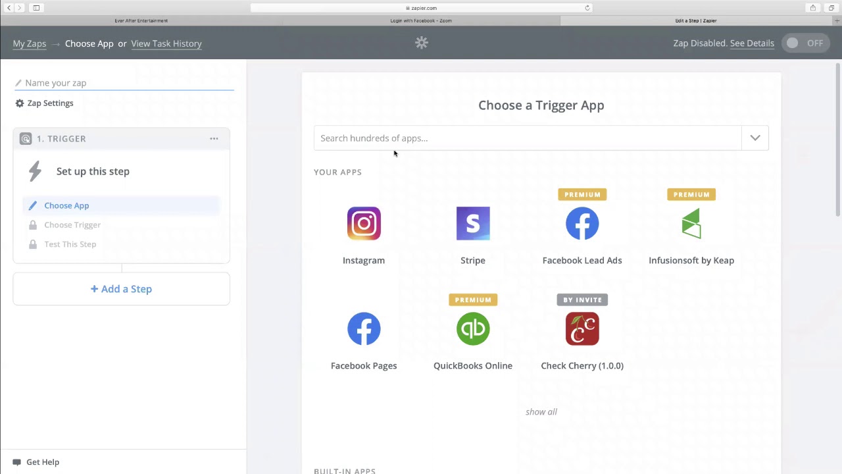This screenshot has width=842, height=474.
Task: Click the 1. TRIGGER step header
Action: coord(121,139)
